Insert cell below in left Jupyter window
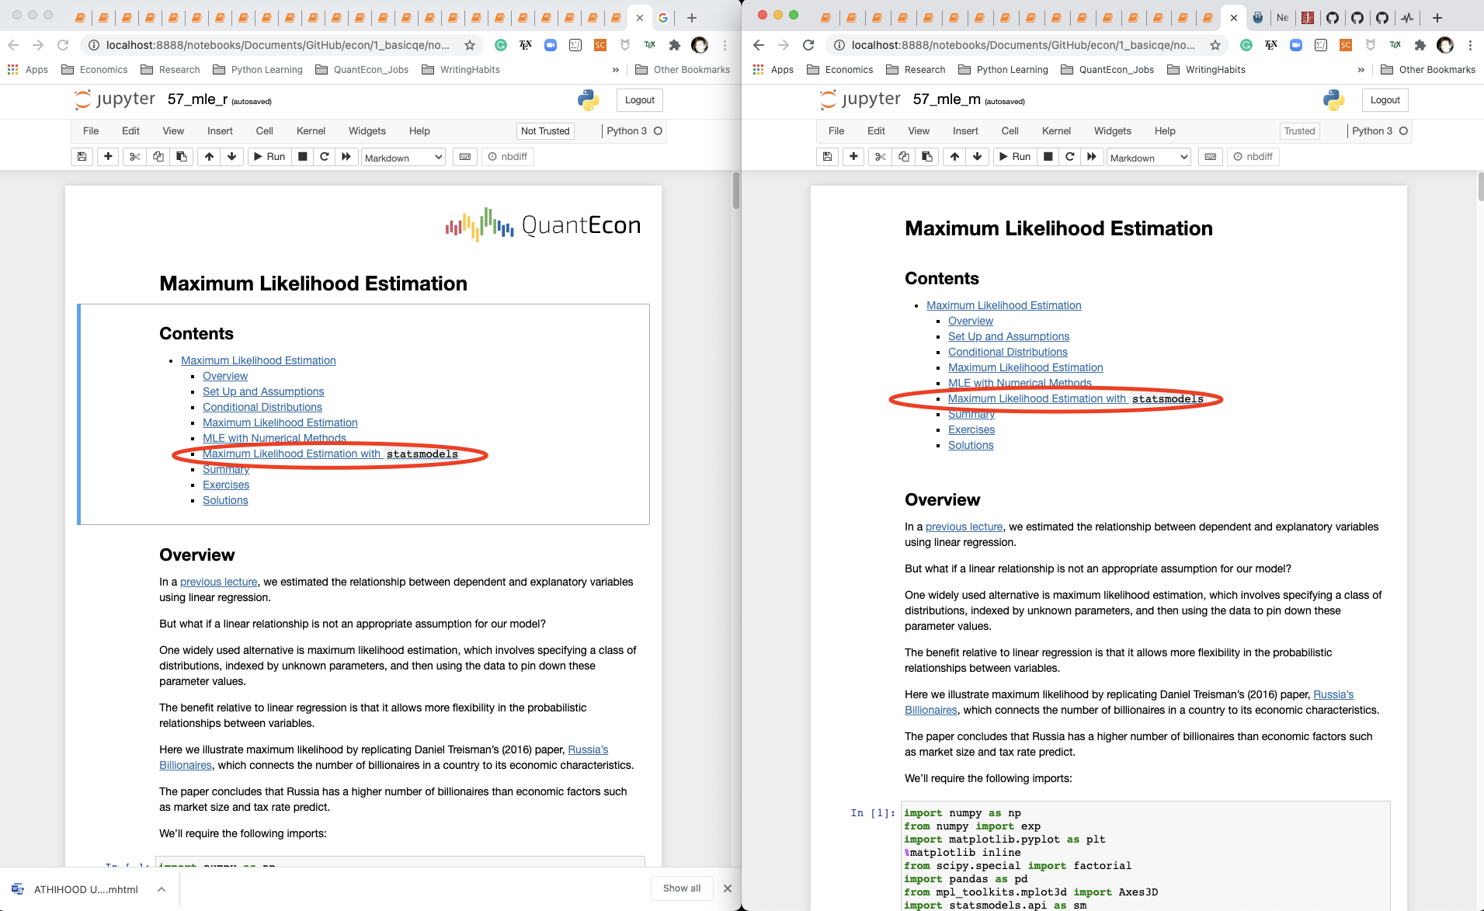Viewport: 1484px width, 911px height. click(108, 157)
